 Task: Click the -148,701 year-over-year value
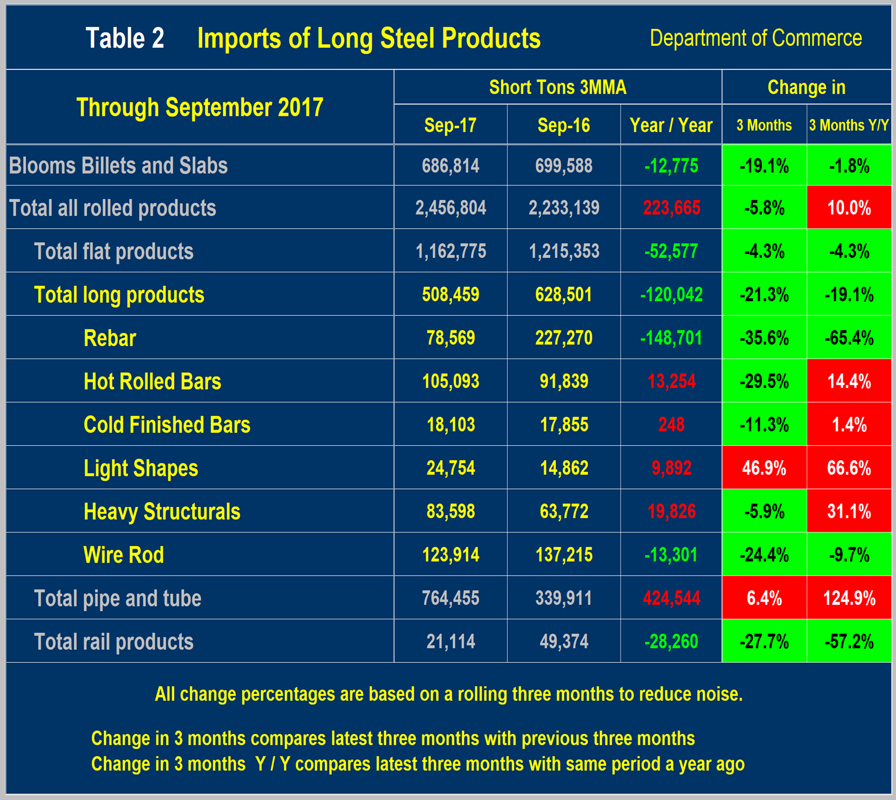click(671, 338)
